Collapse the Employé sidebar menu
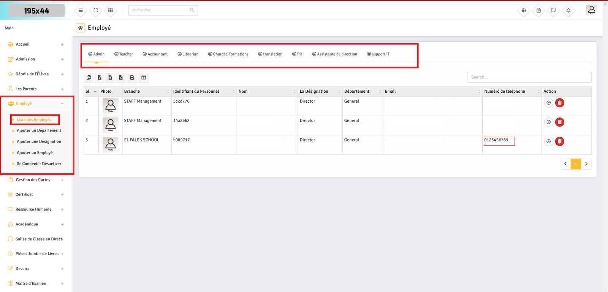 62,104
